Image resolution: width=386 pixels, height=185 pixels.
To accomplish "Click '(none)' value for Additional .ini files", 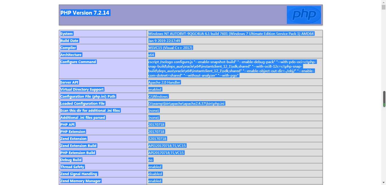I will coord(154,117).
